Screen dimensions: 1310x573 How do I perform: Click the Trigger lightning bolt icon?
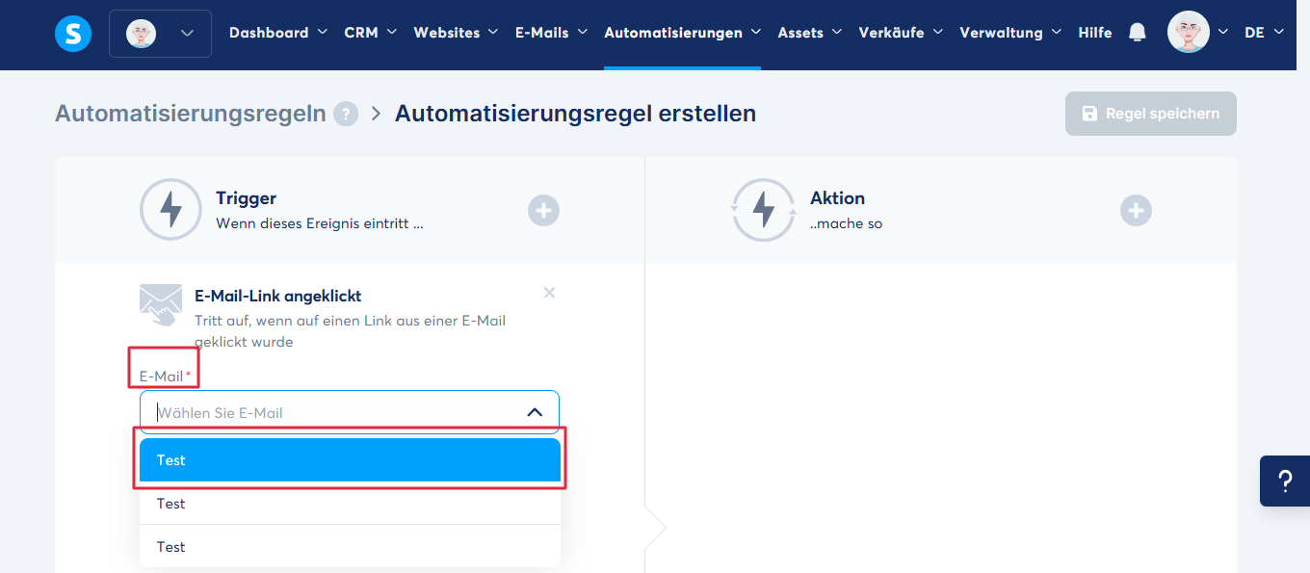click(x=170, y=210)
